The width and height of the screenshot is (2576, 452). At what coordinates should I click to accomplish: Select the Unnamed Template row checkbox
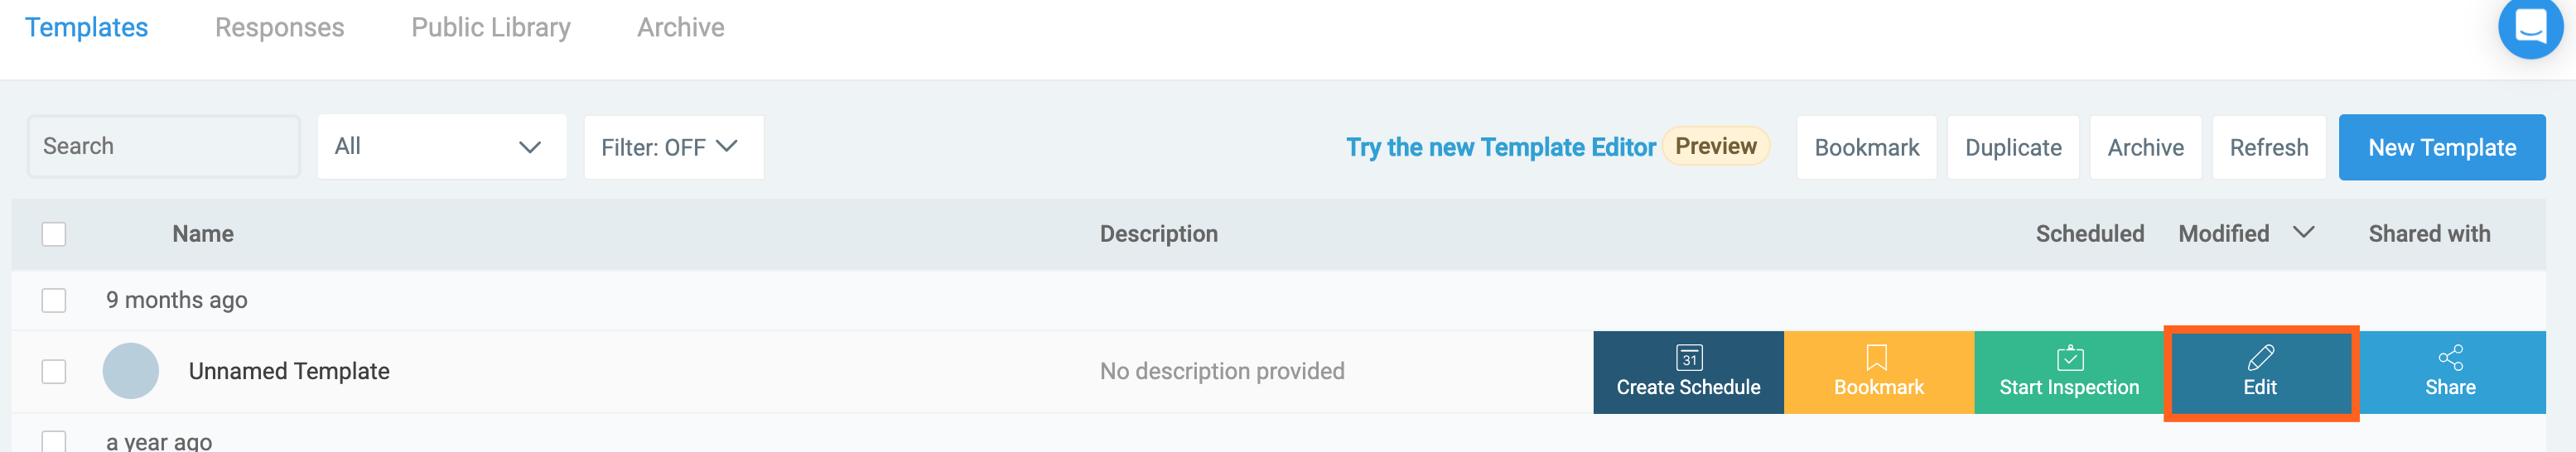coord(54,371)
